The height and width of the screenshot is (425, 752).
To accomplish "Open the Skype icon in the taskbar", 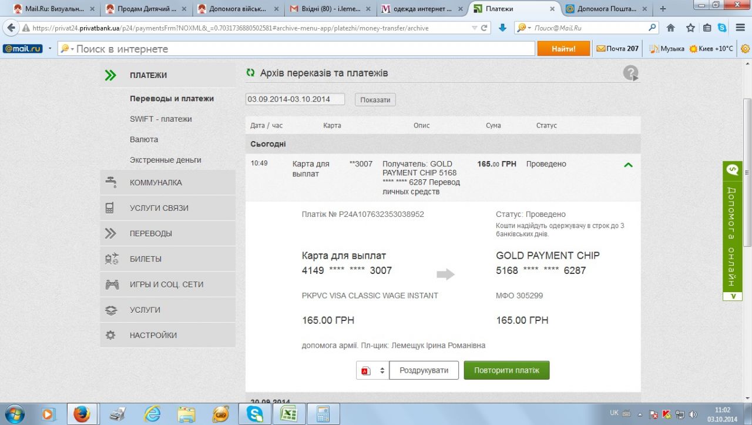I will (255, 414).
